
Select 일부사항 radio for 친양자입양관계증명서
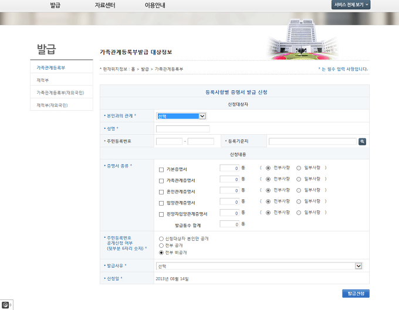point(299,213)
